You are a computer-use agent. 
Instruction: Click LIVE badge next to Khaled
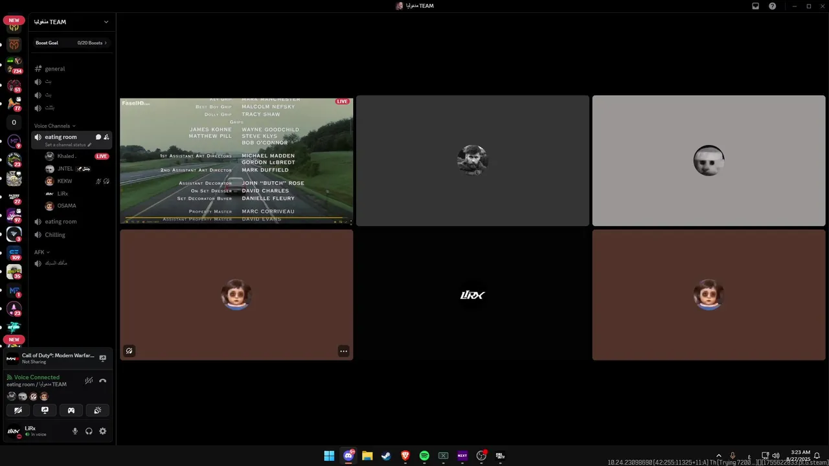click(x=102, y=156)
